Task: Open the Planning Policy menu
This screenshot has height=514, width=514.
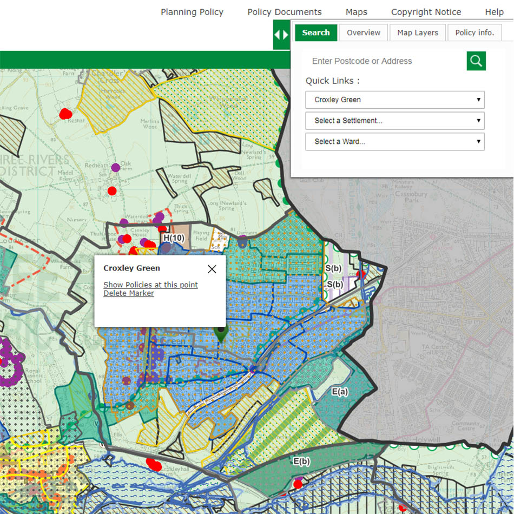Action: click(192, 12)
